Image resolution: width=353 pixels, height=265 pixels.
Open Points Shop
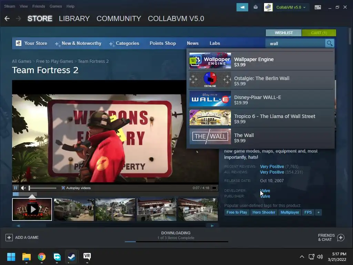coord(163,43)
